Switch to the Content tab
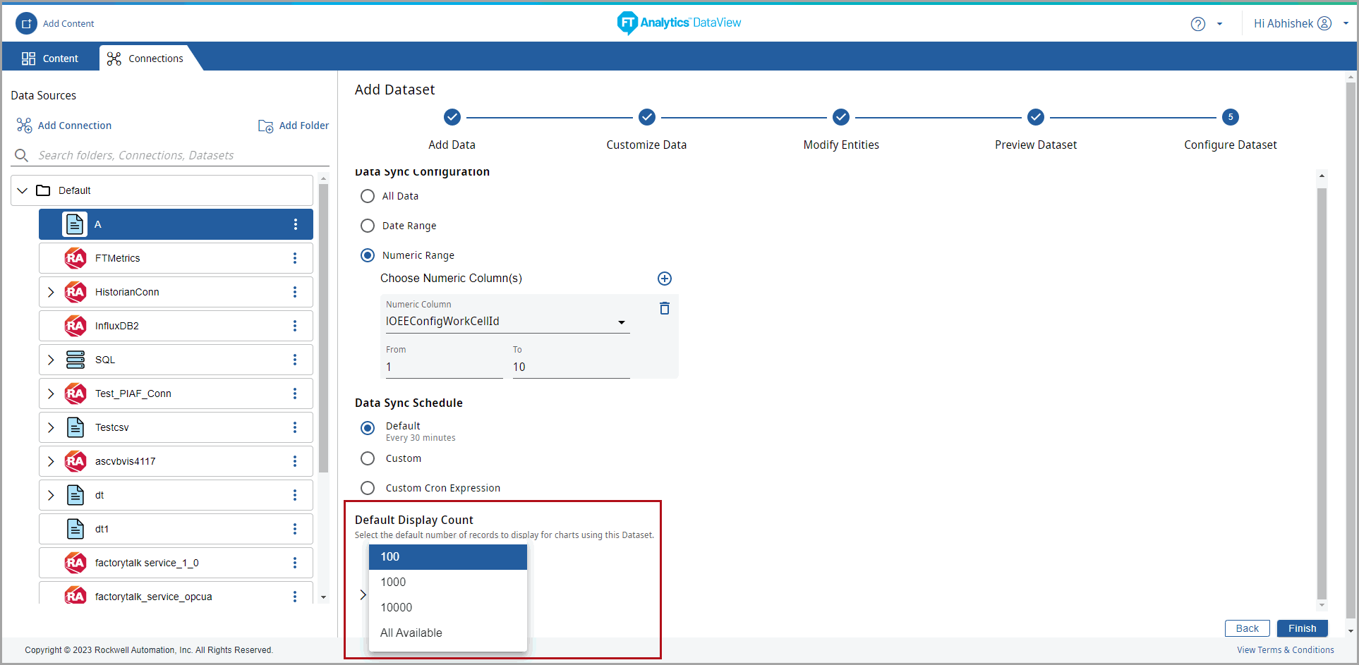This screenshot has width=1359, height=665. [x=51, y=59]
